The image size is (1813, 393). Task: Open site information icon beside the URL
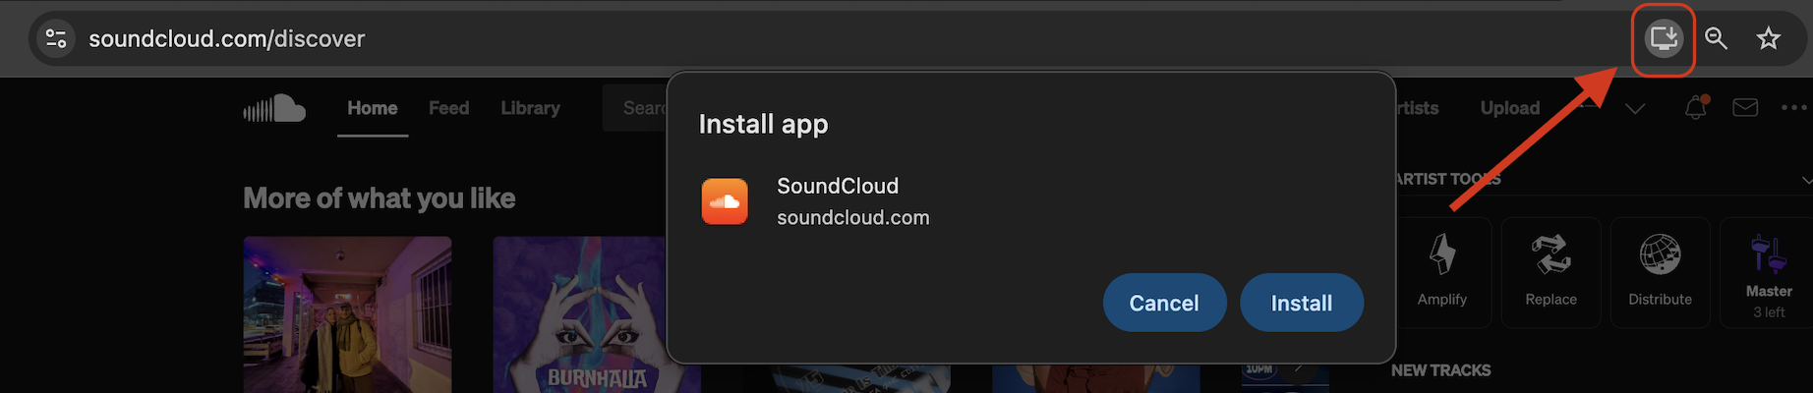56,38
